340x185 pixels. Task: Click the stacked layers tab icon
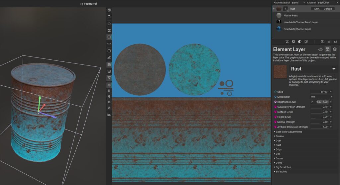(335, 49)
